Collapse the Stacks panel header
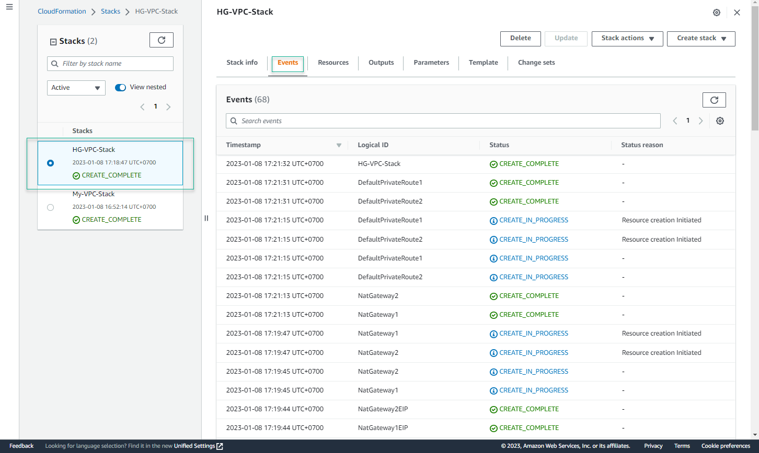Viewport: 759px width, 453px height. point(53,42)
